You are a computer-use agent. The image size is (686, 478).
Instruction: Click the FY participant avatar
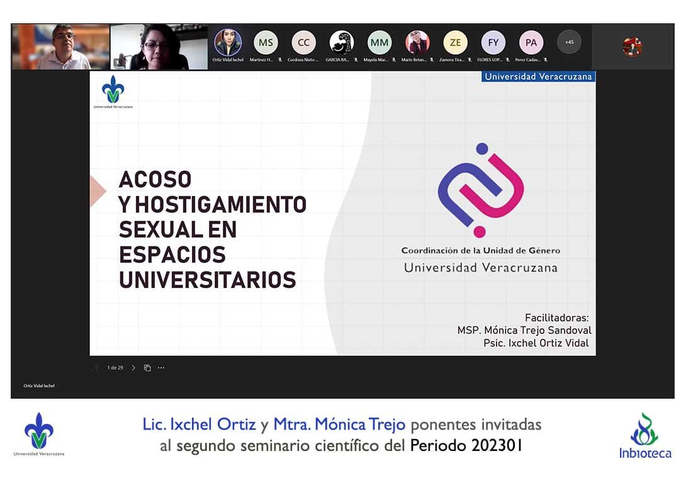point(493,43)
